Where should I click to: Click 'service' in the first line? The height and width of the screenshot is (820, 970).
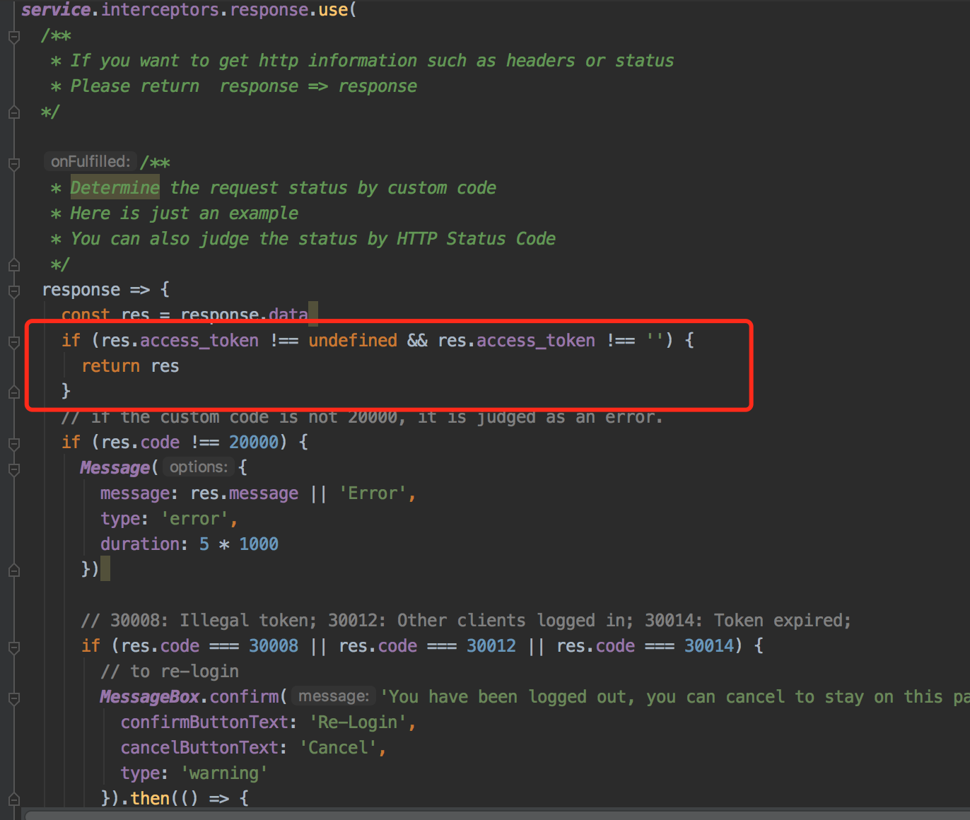(56, 10)
